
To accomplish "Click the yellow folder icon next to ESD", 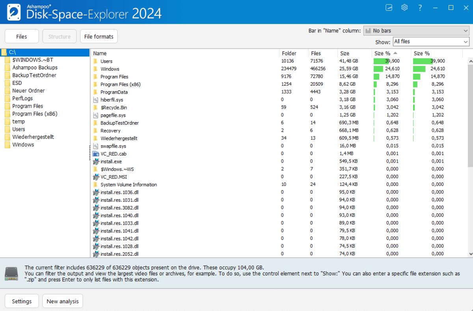I will (x=8, y=83).
